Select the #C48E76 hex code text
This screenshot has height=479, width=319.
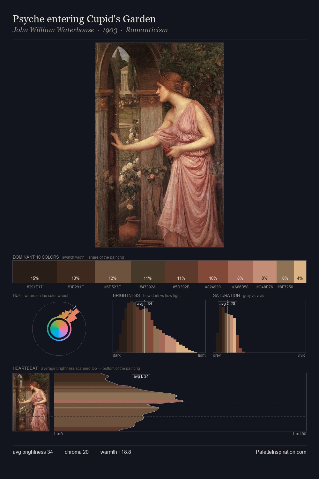click(265, 287)
